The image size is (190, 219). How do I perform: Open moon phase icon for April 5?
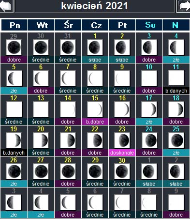[14, 78]
